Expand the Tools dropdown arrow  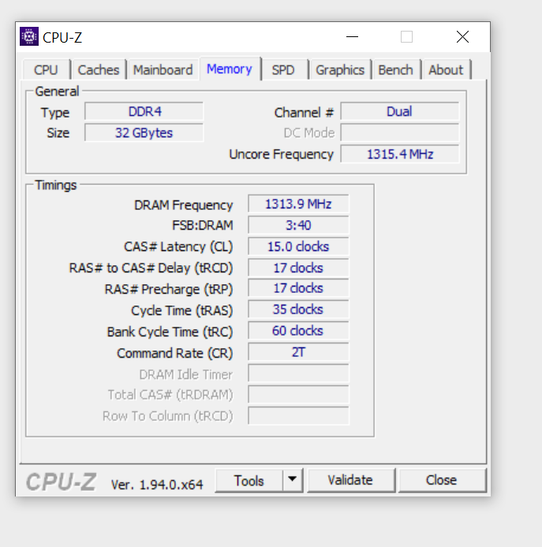click(292, 481)
